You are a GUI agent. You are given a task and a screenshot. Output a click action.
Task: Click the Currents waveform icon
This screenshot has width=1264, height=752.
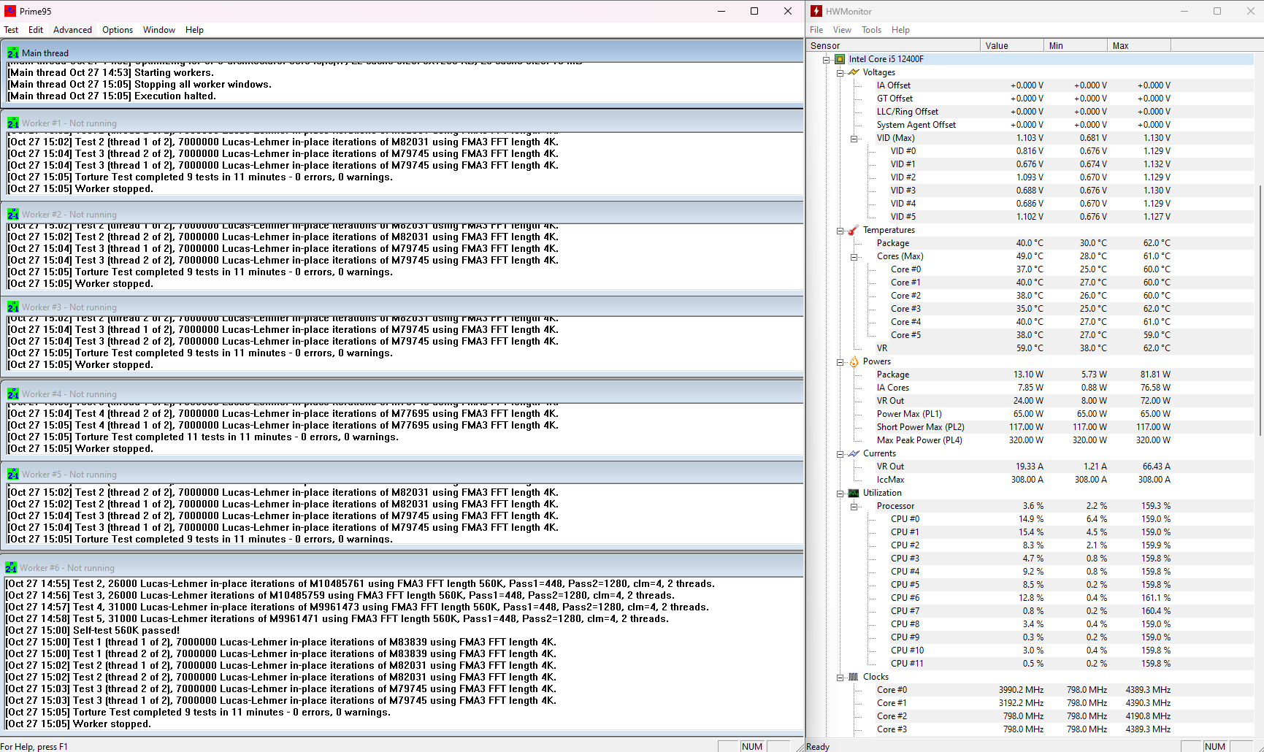854,453
